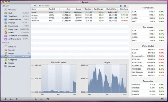Sort by Name column header
The width and height of the screenshot is (168, 102).
click(x=40, y=9)
